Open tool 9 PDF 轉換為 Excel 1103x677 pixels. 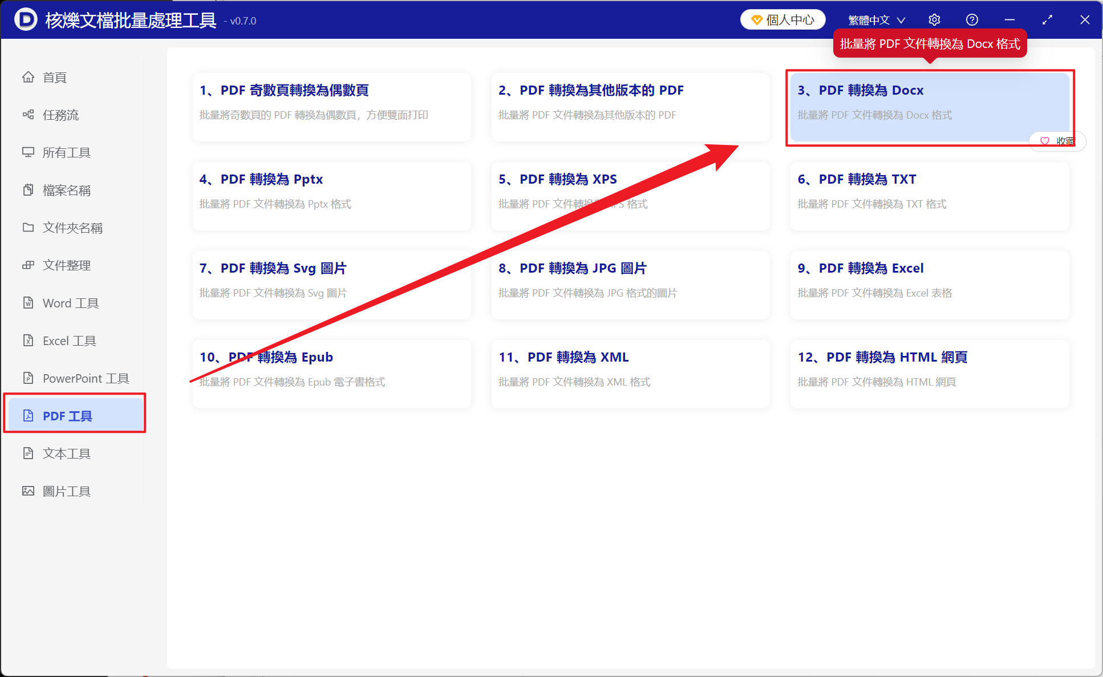tap(930, 285)
